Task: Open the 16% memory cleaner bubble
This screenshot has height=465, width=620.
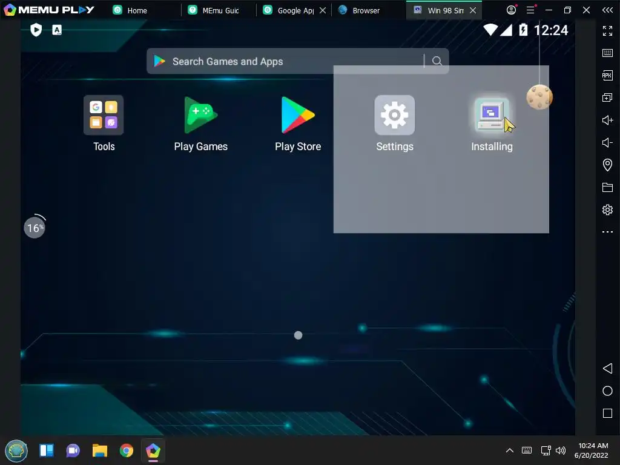Action: [x=35, y=228]
